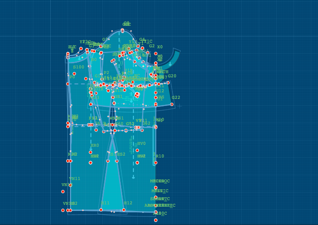Viewport: 318px width, 225px height.
Task: Pick the HV0 point
Action: coord(137,150)
